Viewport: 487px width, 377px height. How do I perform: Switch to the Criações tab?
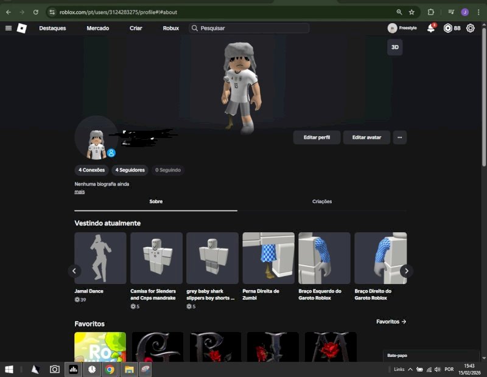322,201
